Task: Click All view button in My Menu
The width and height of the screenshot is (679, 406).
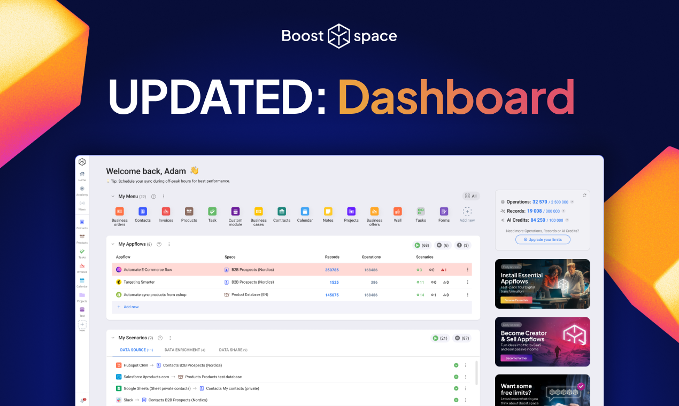Action: click(x=471, y=196)
